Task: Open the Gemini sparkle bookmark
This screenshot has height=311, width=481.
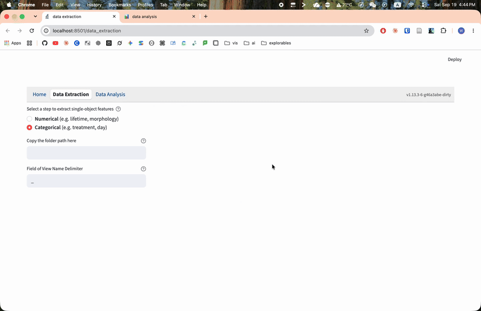Action: 130,43
